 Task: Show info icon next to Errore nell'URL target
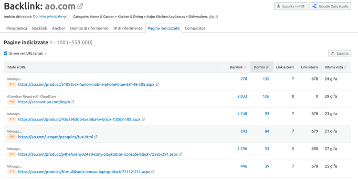46,53
